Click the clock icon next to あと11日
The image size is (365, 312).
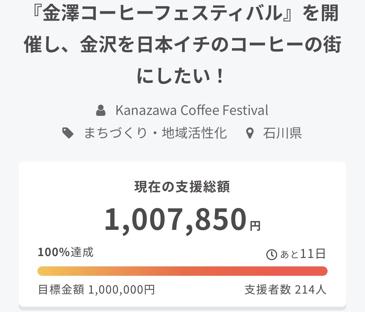click(x=271, y=255)
